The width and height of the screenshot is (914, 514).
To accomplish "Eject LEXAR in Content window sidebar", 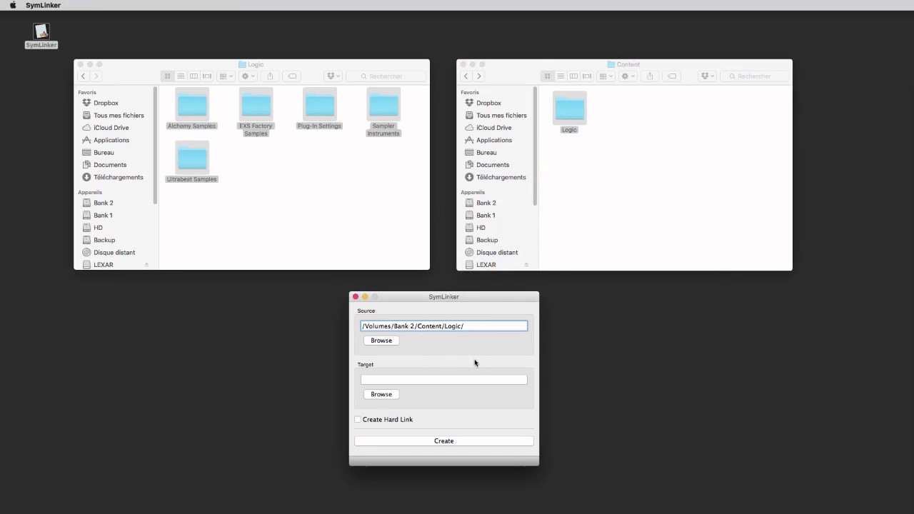I will point(526,265).
